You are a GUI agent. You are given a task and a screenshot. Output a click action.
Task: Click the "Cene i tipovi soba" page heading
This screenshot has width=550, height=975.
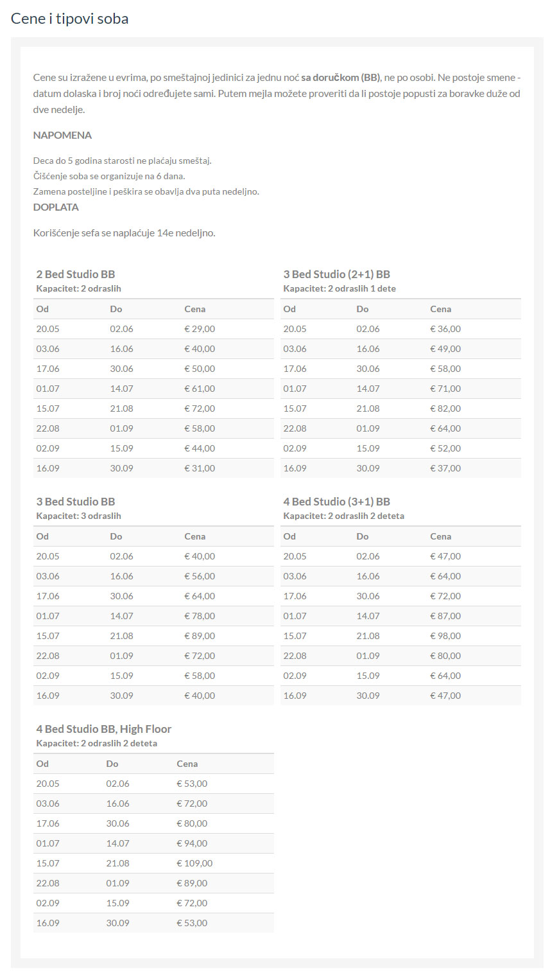point(69,19)
